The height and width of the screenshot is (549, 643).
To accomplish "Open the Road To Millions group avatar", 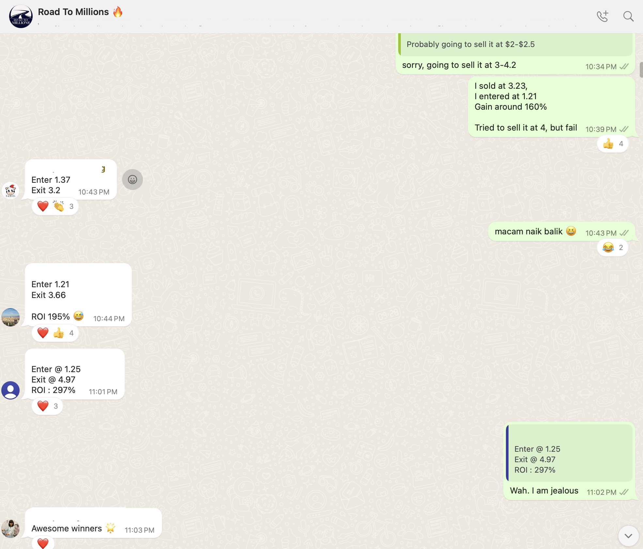I will [21, 16].
